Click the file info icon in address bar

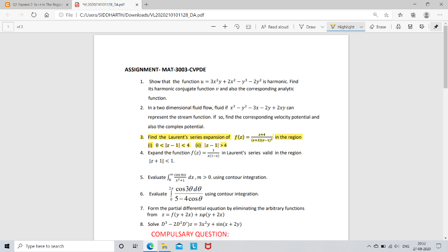[61, 15]
